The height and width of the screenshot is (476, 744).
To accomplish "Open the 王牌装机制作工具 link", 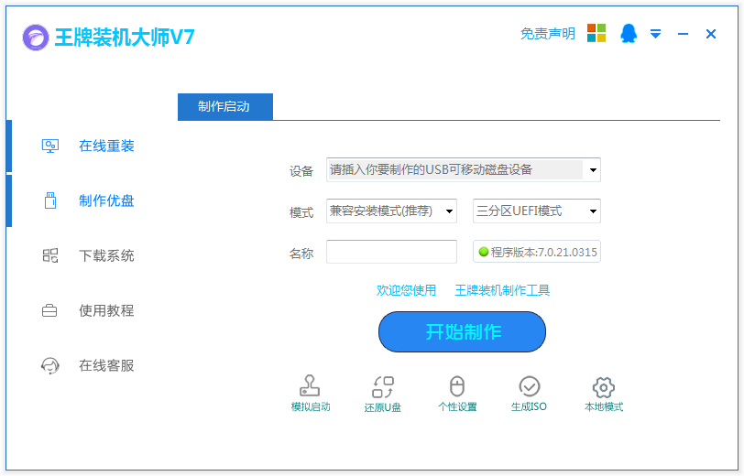I will 502,290.
